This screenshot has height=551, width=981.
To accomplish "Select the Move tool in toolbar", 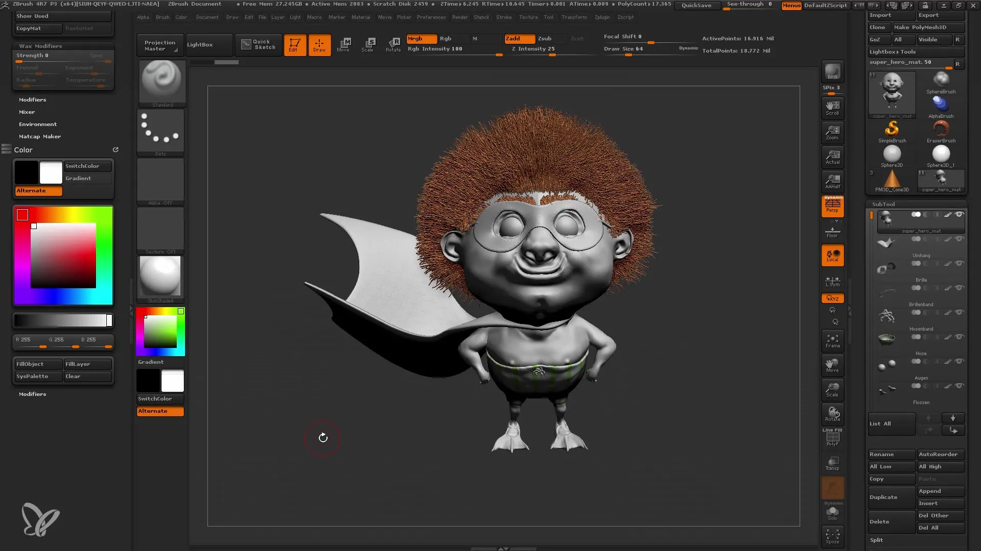I will [343, 44].
